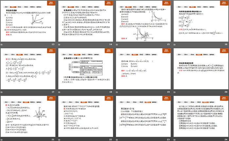
Task: Click the animation star icon under slide 21
Action: tap(3, 139)
